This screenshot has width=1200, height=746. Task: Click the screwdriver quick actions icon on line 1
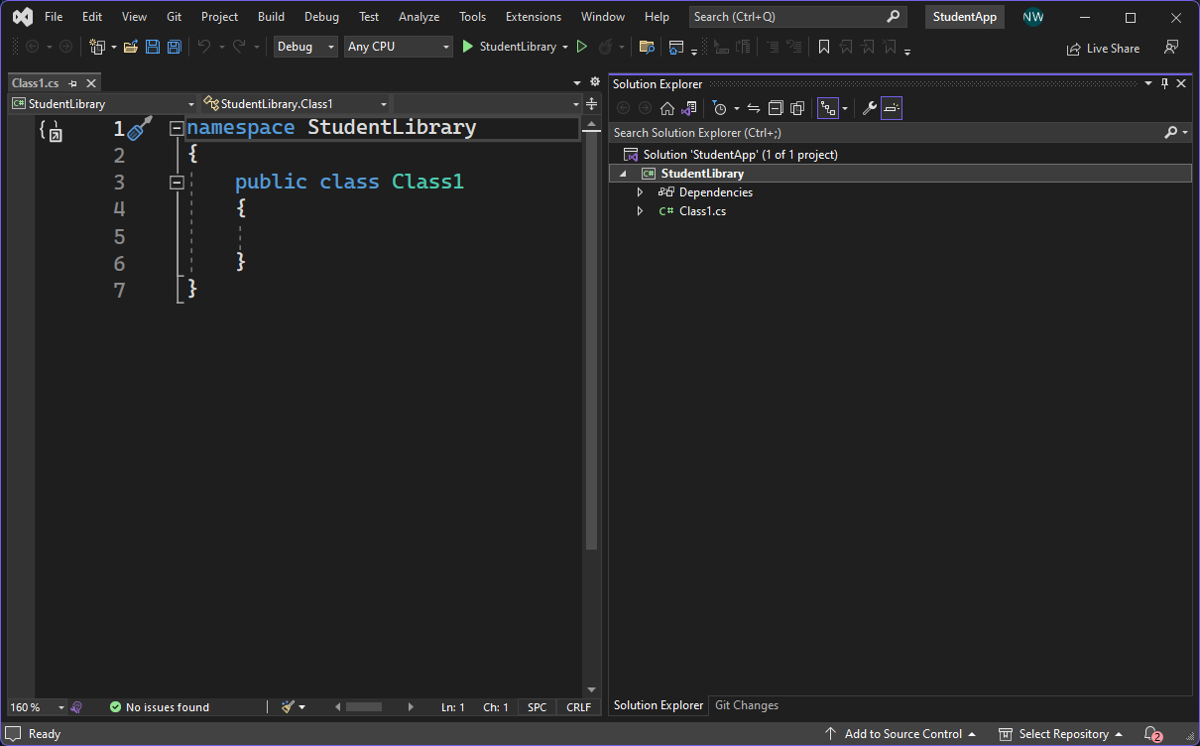point(141,128)
